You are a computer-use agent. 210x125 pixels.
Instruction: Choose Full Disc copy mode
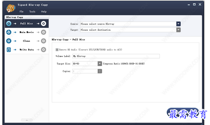click(x=27, y=24)
